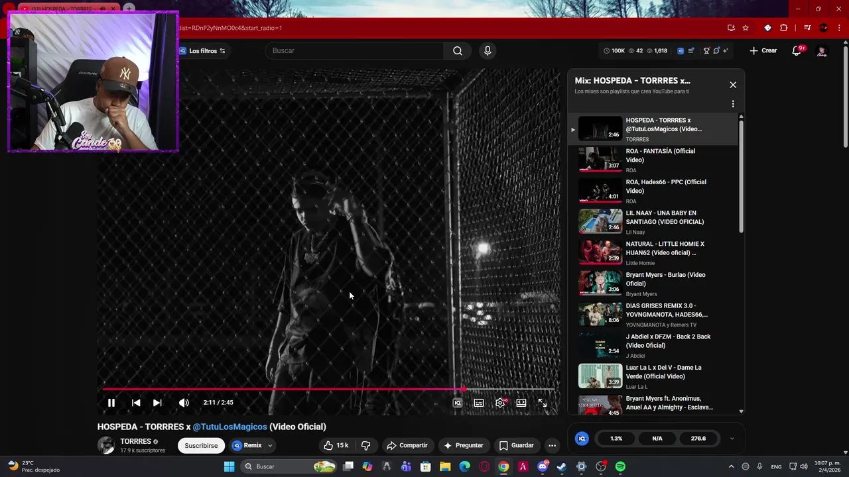Screen dimensions: 849x477
Task: Open vidIQ list icon in header
Action: [x=692, y=51]
